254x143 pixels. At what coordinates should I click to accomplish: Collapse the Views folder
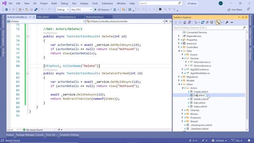coord(179,84)
